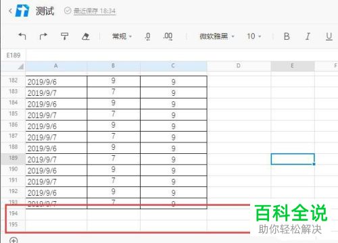Select column B header
Screen dimensions: 338x243
114,65
